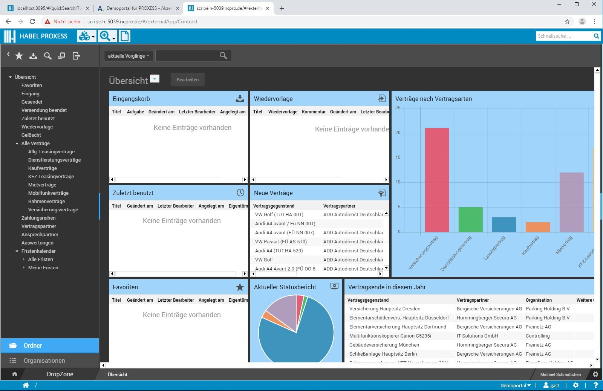The image size is (603, 391).
Task: Click the Schnellsuche input field
Action: click(x=564, y=36)
